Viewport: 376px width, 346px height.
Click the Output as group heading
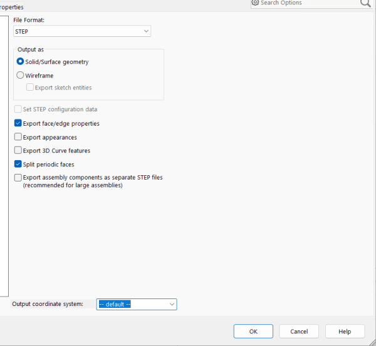tap(31, 49)
